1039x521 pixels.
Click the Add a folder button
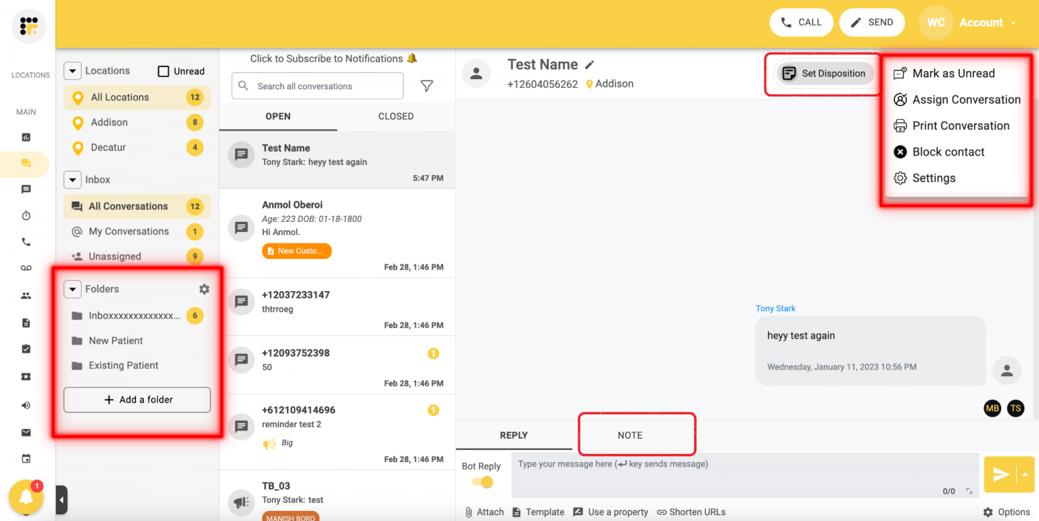[x=137, y=400]
